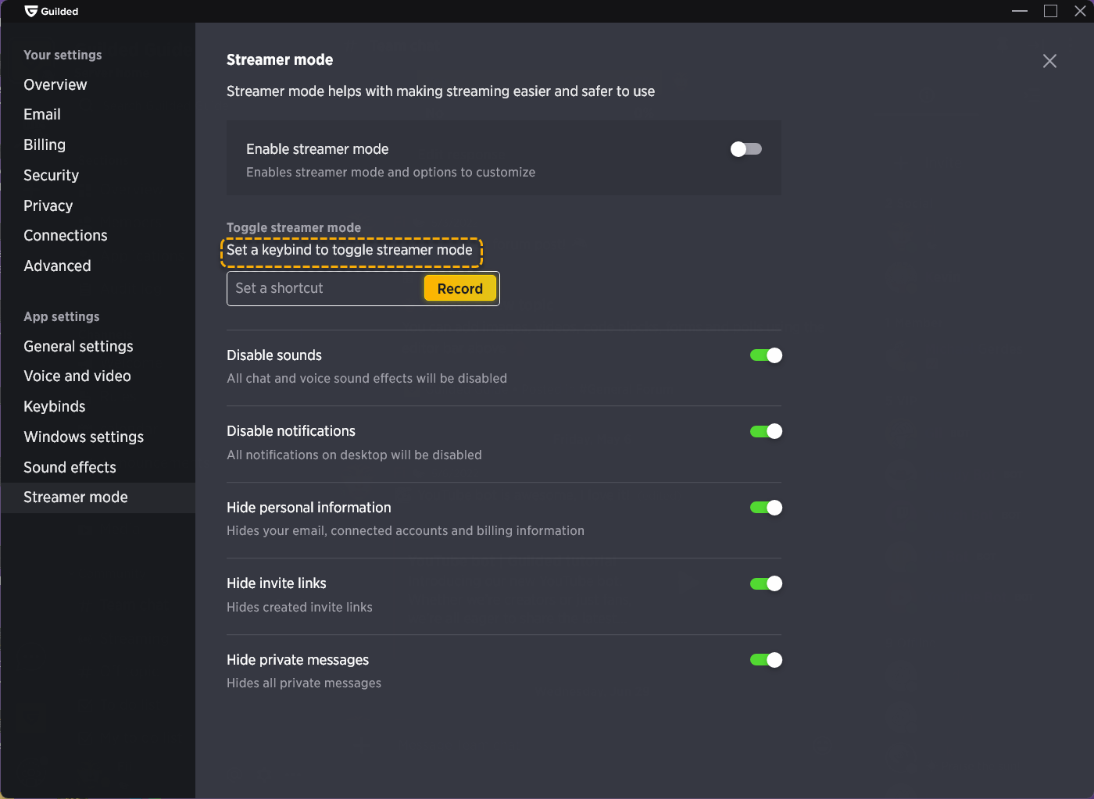The height and width of the screenshot is (799, 1094).
Task: Minimize the Guilded window
Action: point(1020,11)
